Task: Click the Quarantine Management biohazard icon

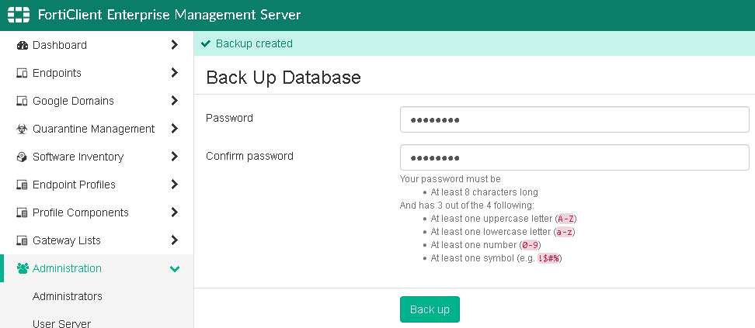Action: (x=23, y=129)
